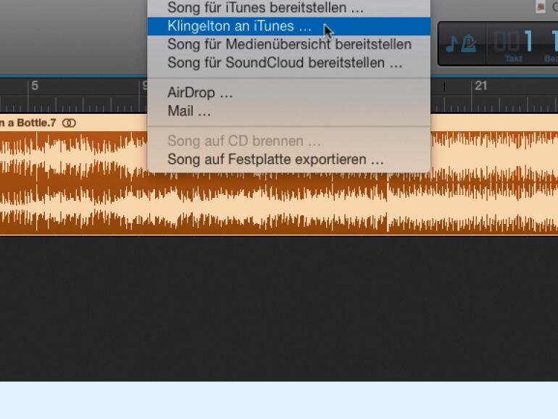
Task: Click the 'a Bottle.7' region name label
Action: [x=32, y=123]
